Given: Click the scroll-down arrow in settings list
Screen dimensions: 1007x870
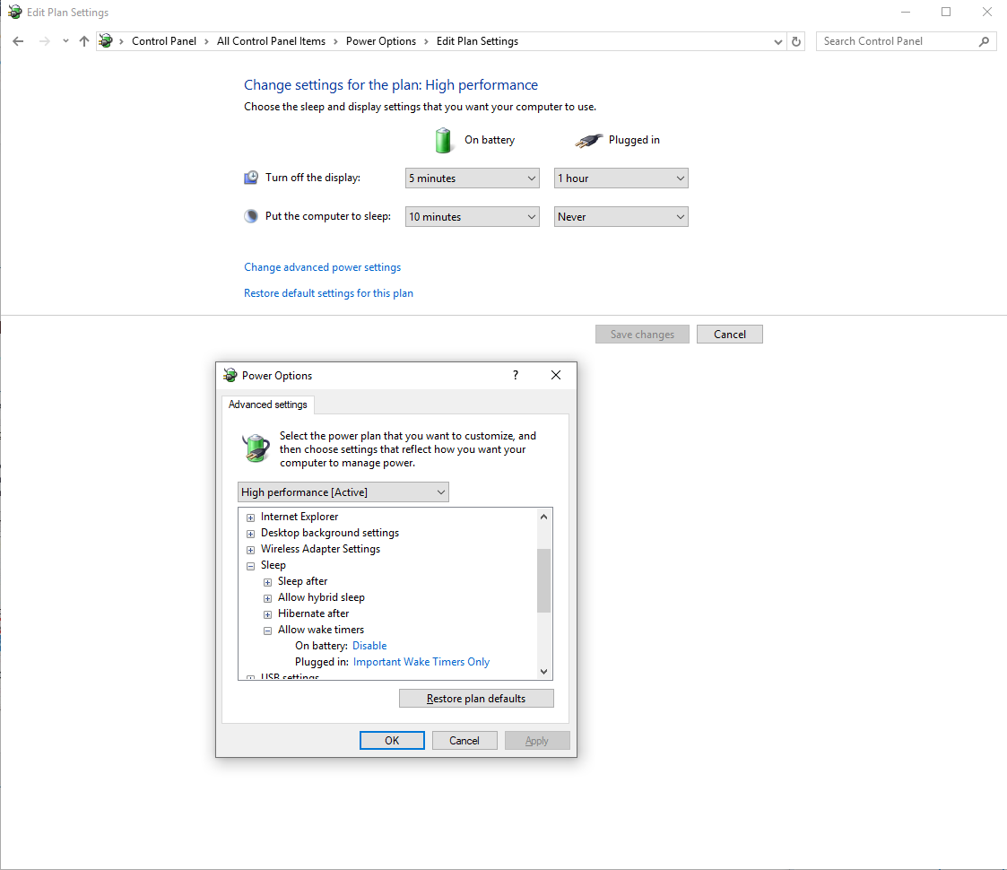Looking at the screenshot, I should pyautogui.click(x=543, y=671).
